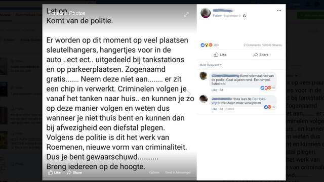Click the poster's profile picture
Image resolution: width=324 pixels, height=182 pixels.
click(x=206, y=13)
